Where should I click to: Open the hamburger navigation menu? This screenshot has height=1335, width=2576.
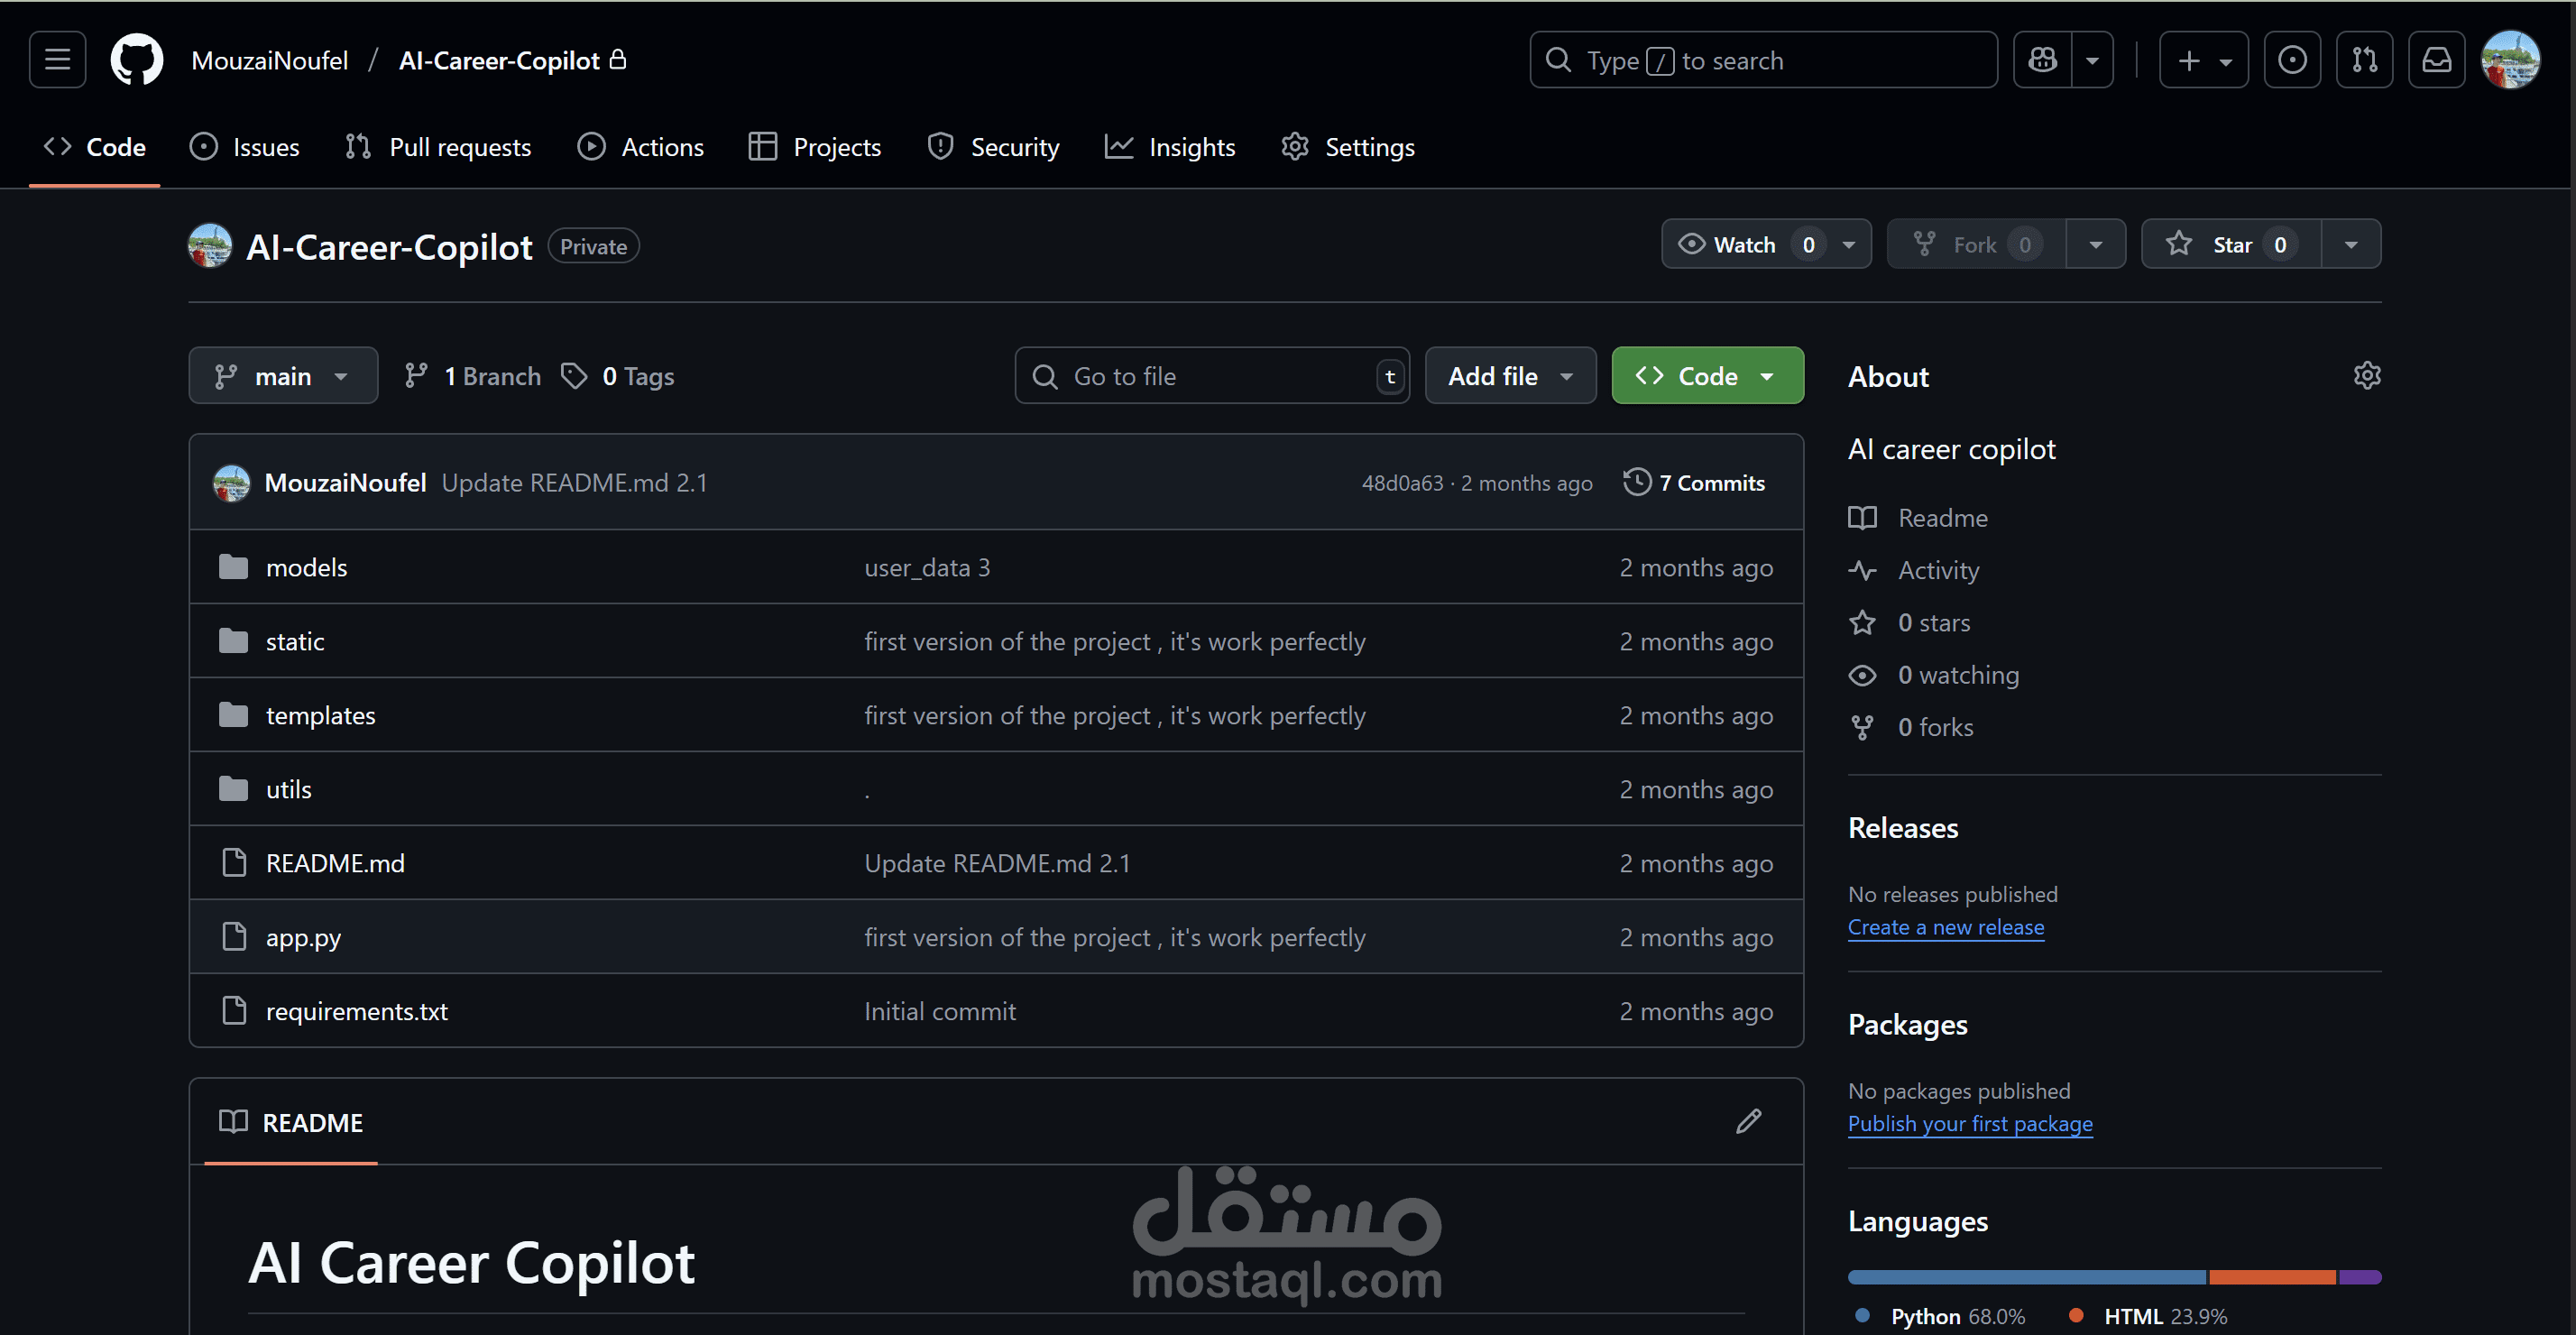pos(57,60)
